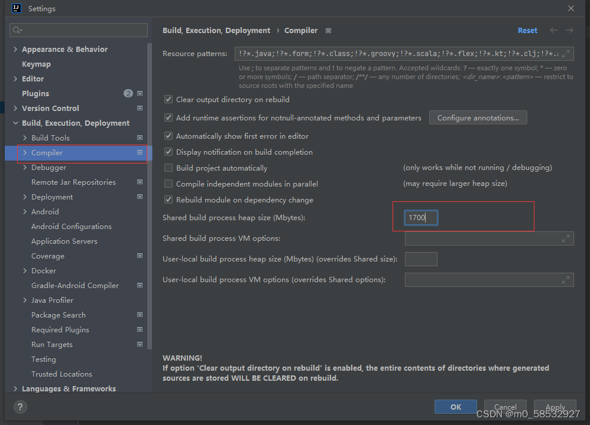
Task: Open Trusted Locations settings
Action: pos(61,374)
